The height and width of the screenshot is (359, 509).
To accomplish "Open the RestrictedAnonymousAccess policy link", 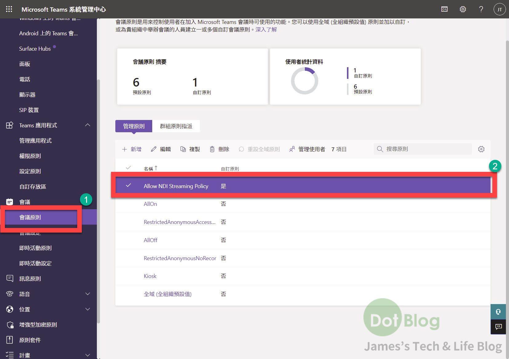I will 180,222.
